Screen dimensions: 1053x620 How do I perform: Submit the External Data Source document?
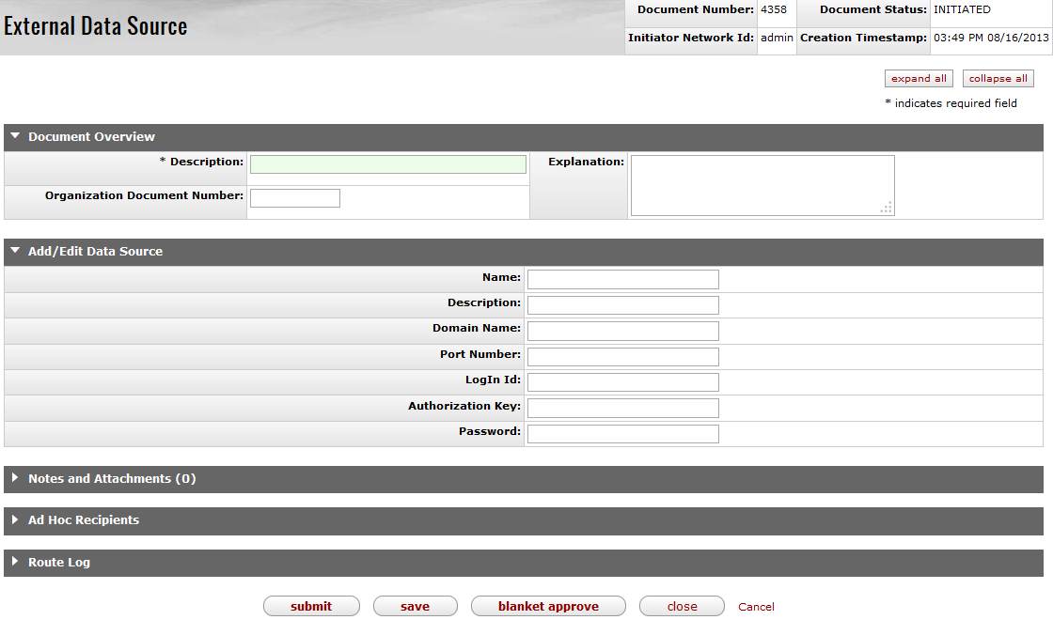tap(311, 607)
